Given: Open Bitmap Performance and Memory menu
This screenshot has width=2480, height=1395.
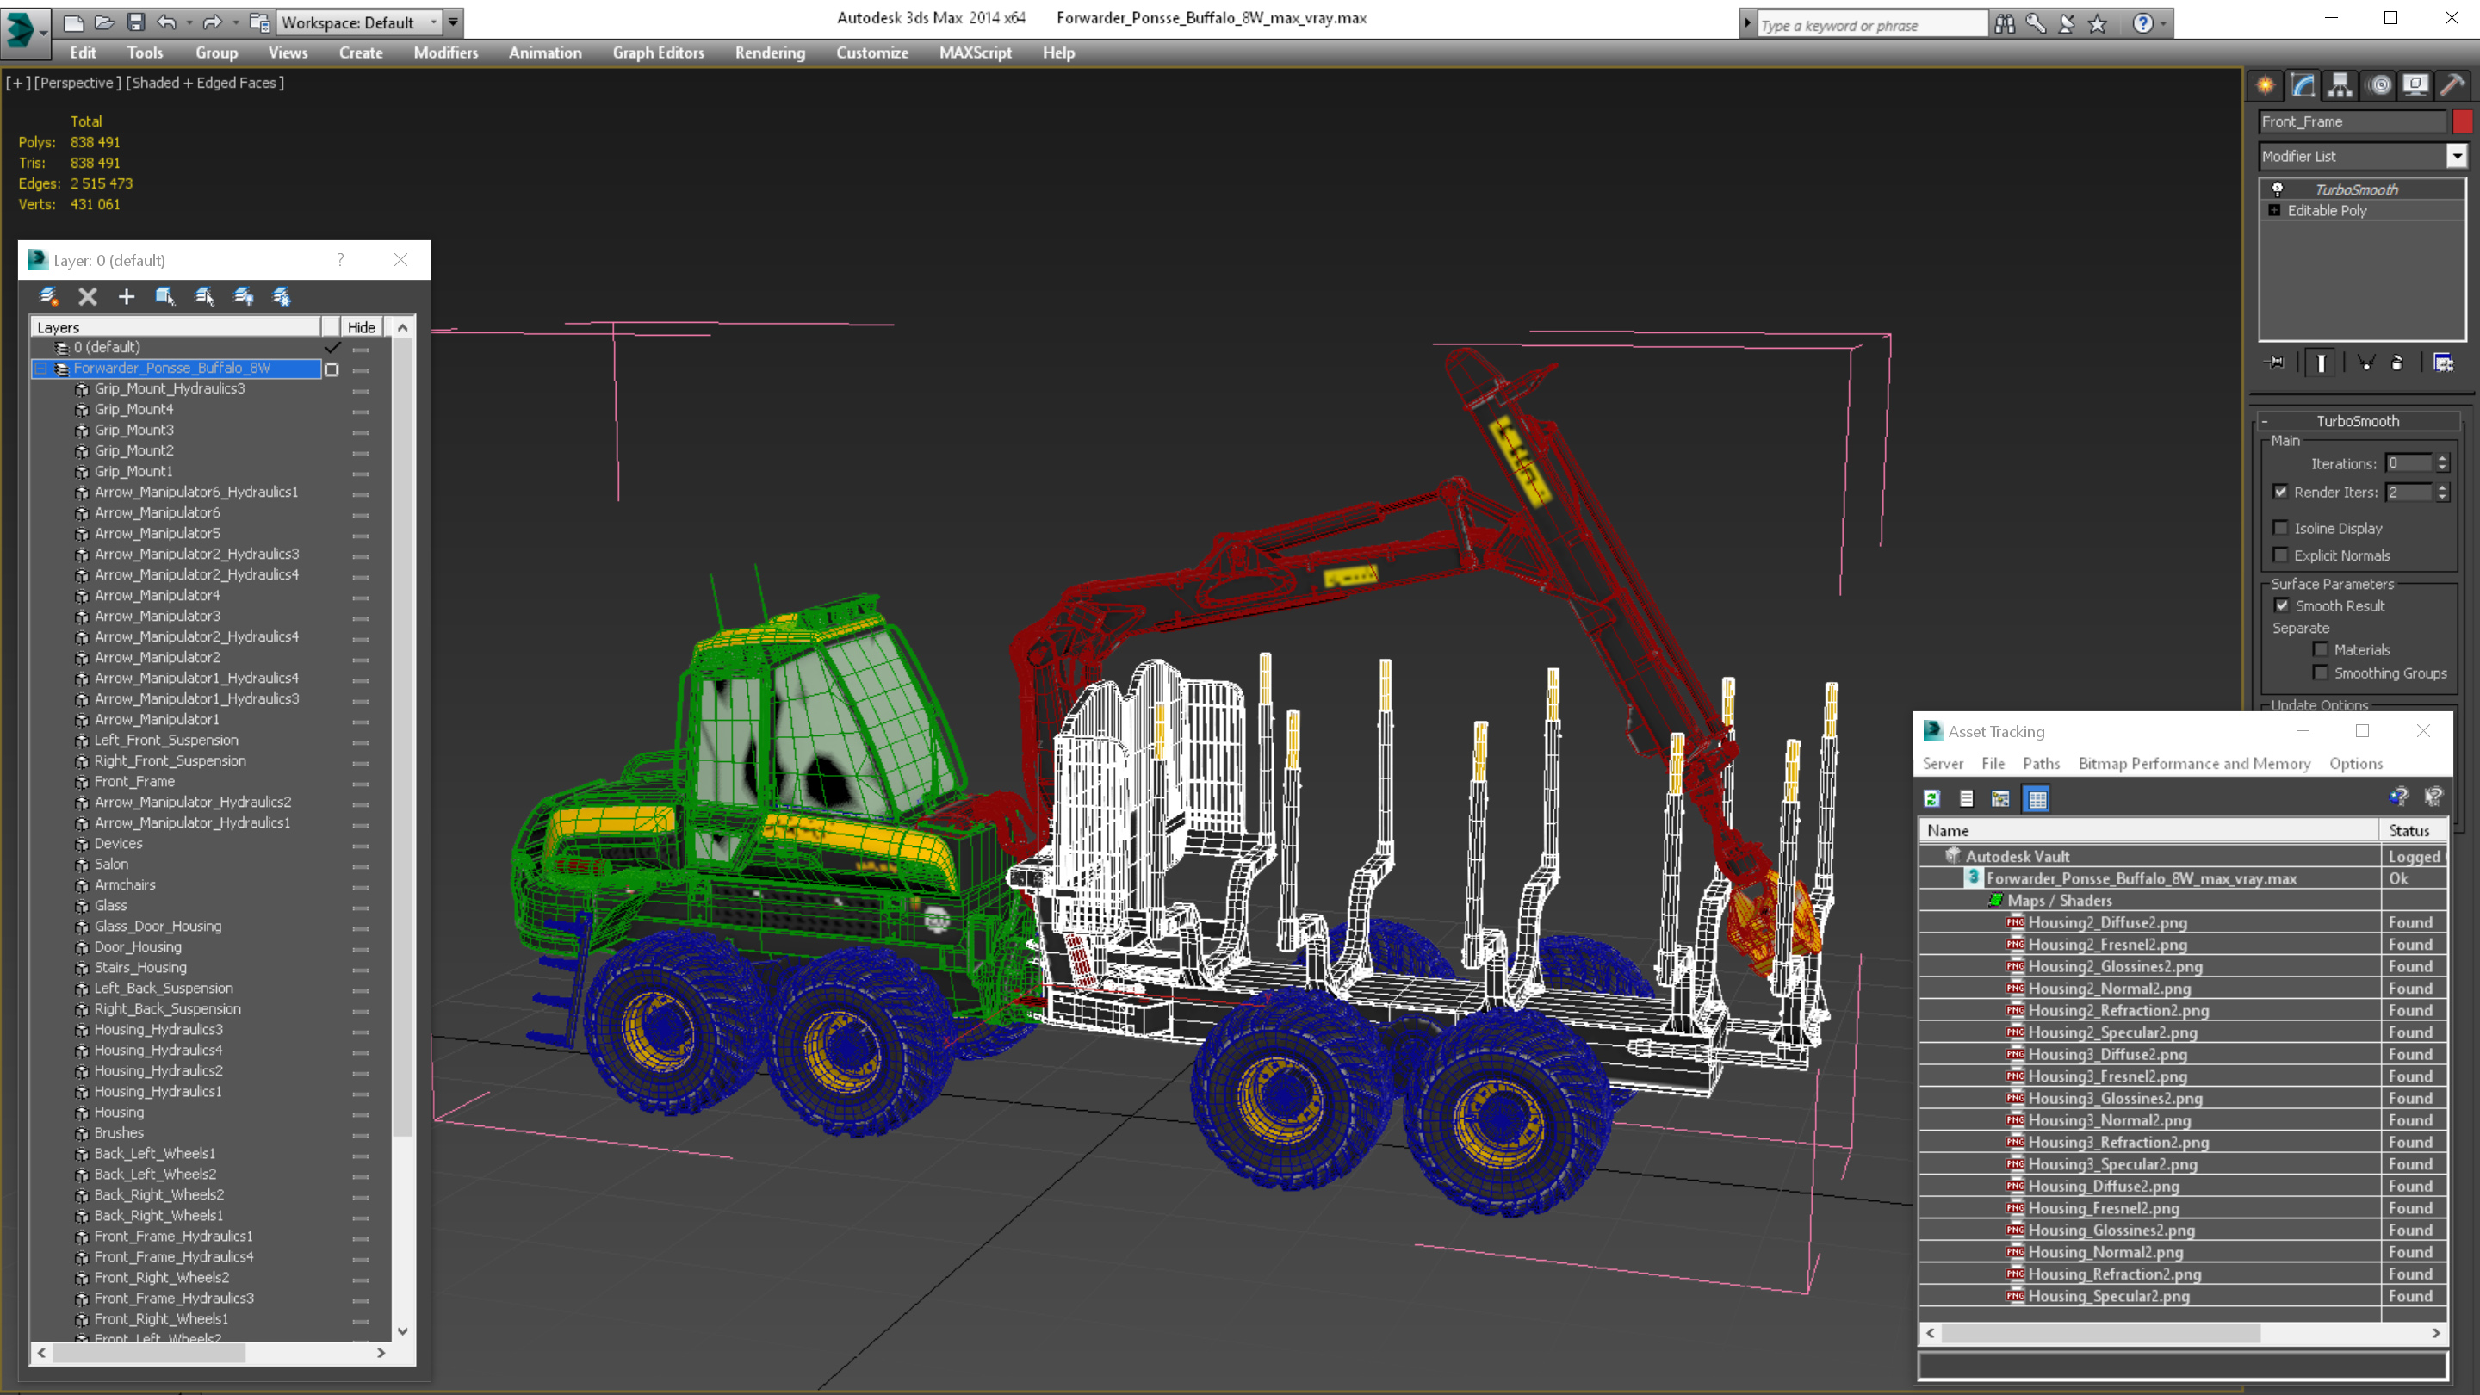Looking at the screenshot, I should pyautogui.click(x=2194, y=764).
